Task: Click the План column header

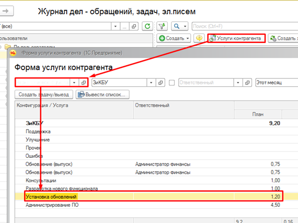Action: pyautogui.click(x=258, y=114)
